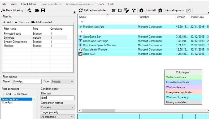Image resolution: width=209 pixels, height=119 pixels.
Task: Click the invert selection checkbox pencil icon
Action: tap(126, 10)
